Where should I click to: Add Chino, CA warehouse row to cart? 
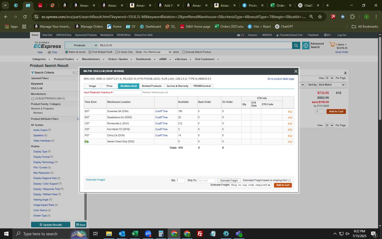click(290, 136)
